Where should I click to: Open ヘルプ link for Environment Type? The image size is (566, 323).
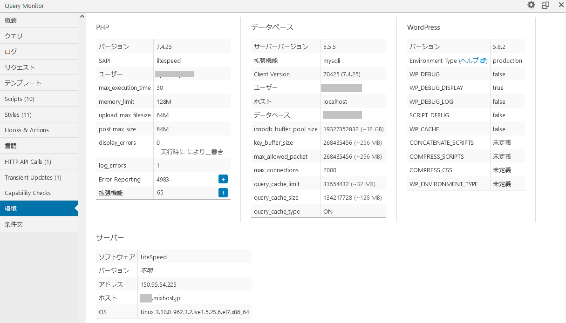pos(470,61)
